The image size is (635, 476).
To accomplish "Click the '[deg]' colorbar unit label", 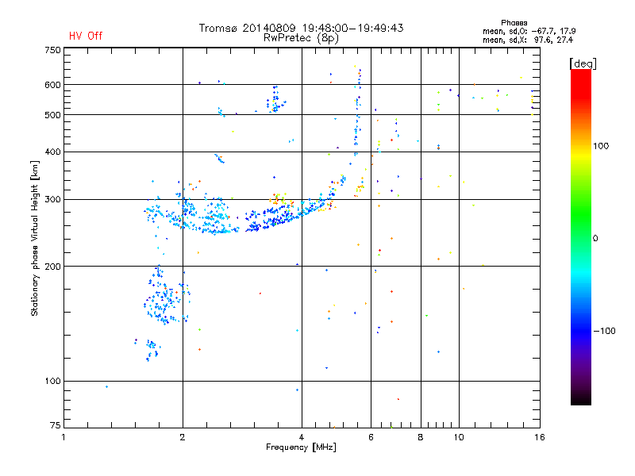I will click(x=583, y=63).
